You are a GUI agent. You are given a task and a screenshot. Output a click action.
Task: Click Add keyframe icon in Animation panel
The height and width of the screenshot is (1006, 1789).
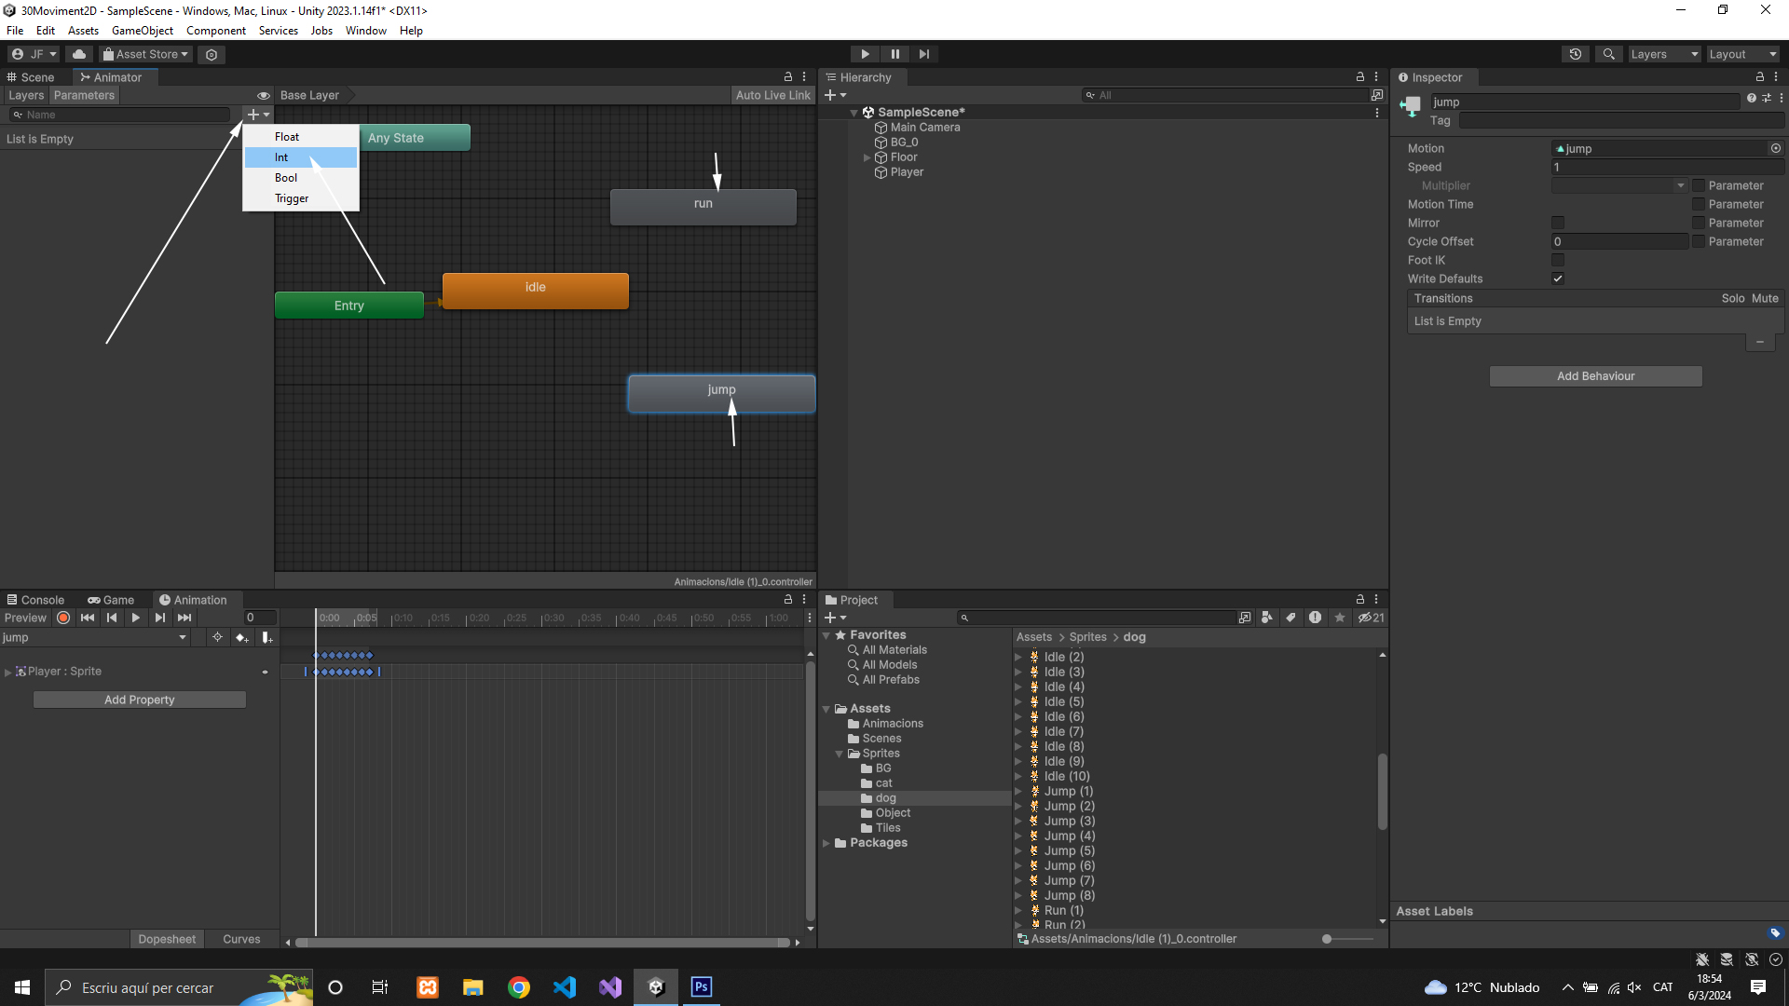[242, 638]
